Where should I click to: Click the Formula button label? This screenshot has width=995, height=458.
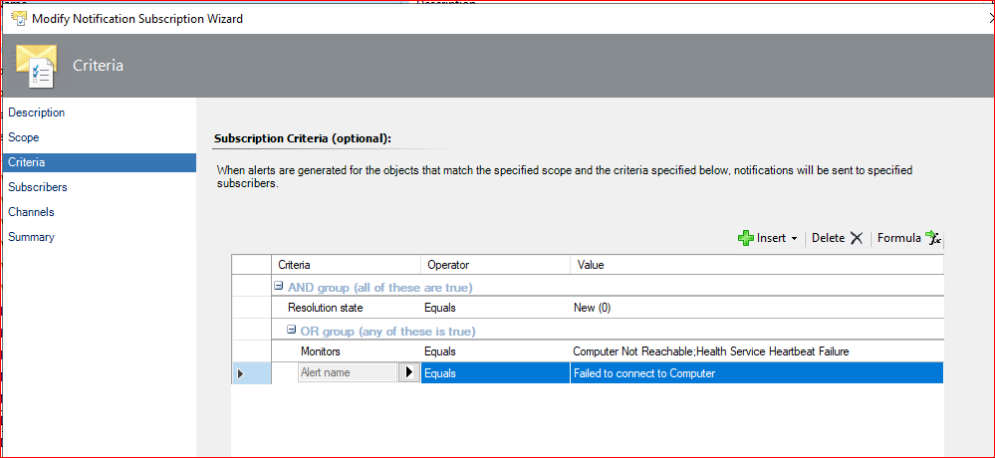tap(898, 239)
